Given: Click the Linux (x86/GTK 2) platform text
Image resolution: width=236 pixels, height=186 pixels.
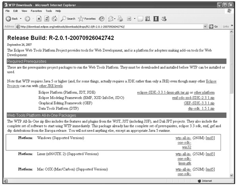Looking at the screenshot, I should click(x=68, y=154).
